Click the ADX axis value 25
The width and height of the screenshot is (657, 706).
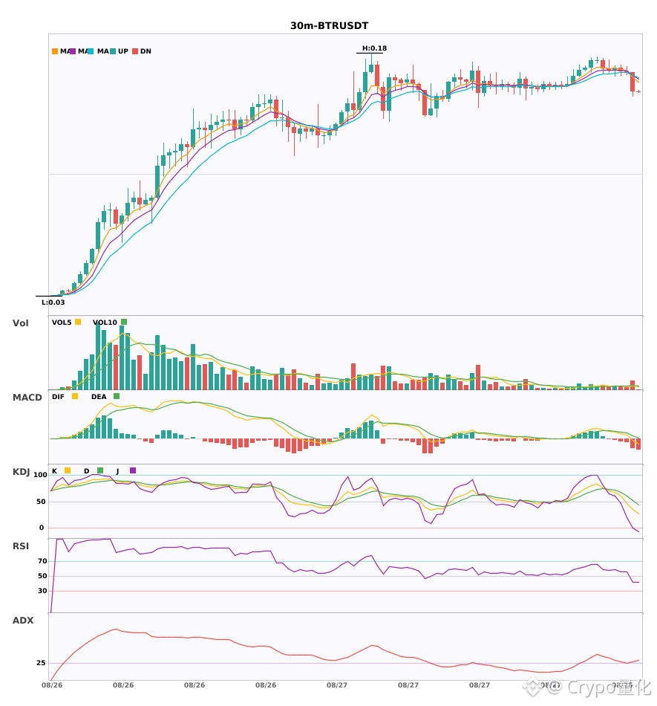coord(41,663)
